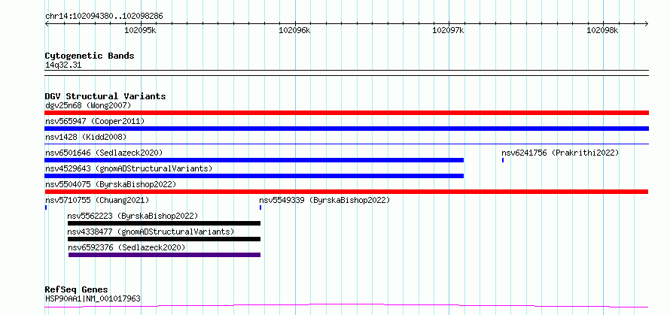The height and width of the screenshot is (315, 670).
Task: Open the nsv4529643 (gnomADStructuralVariants) label
Action: 129,168
